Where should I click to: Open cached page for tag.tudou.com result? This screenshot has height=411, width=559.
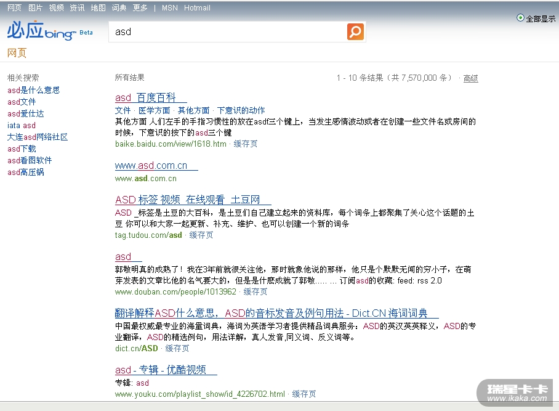pyautogui.click(x=201, y=235)
